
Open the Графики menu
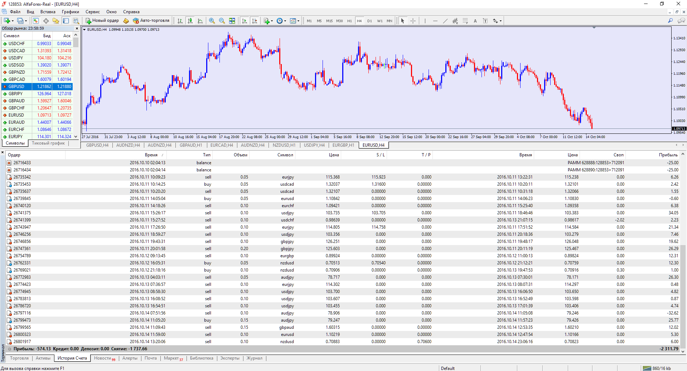point(70,12)
